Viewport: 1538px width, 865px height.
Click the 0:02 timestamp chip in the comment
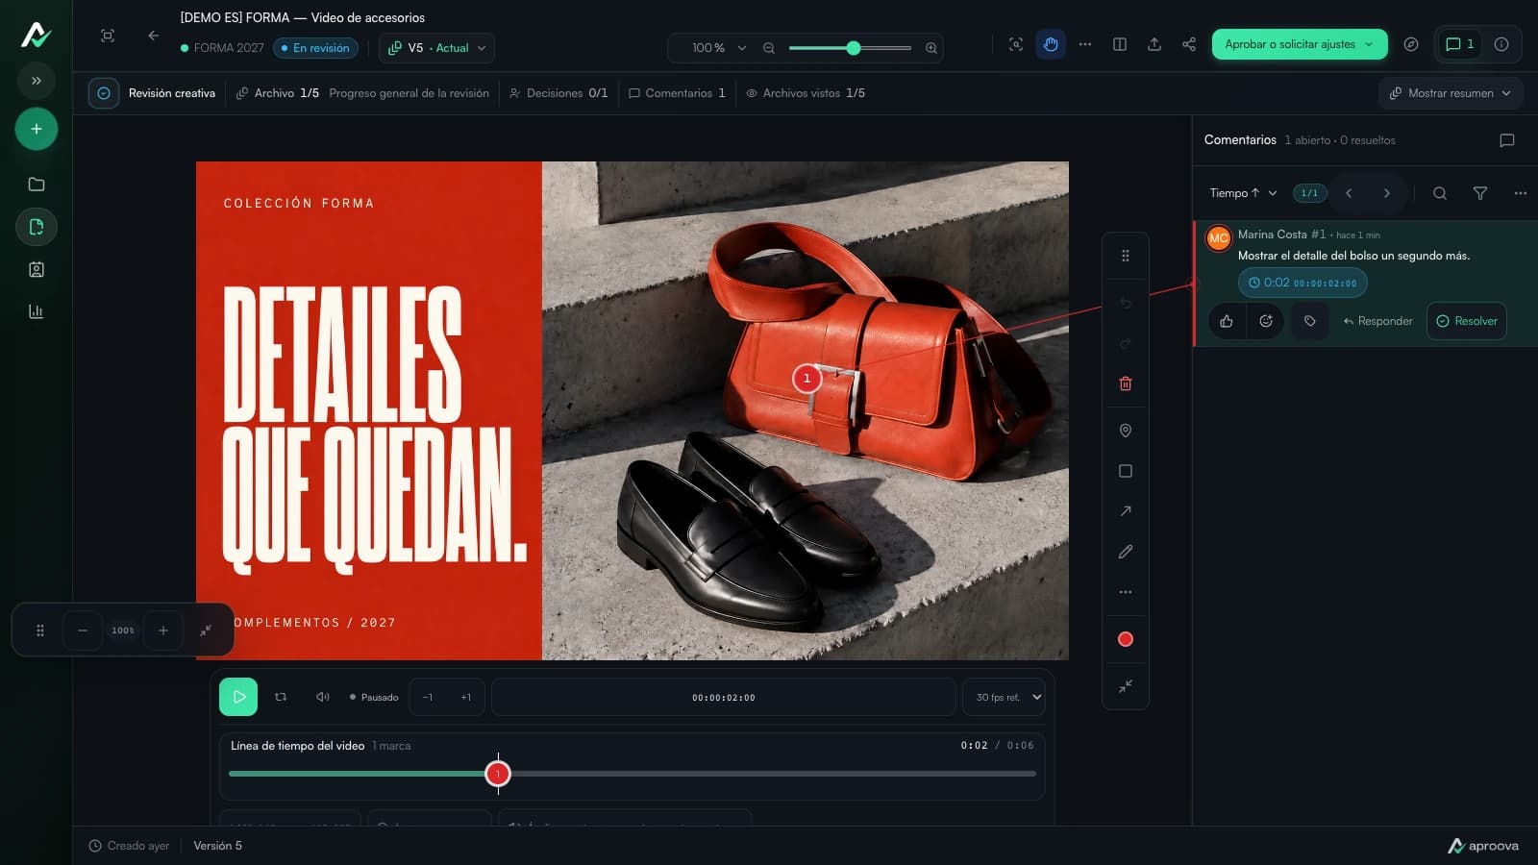(x=1302, y=283)
